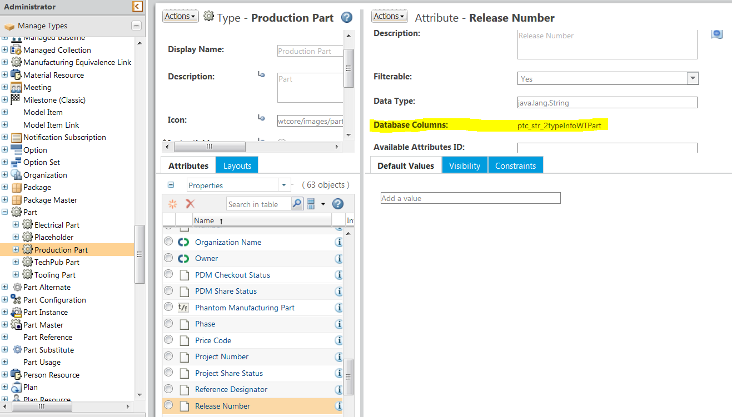732x417 pixels.
Task: View info for Organization Name attribute
Action: [338, 243]
